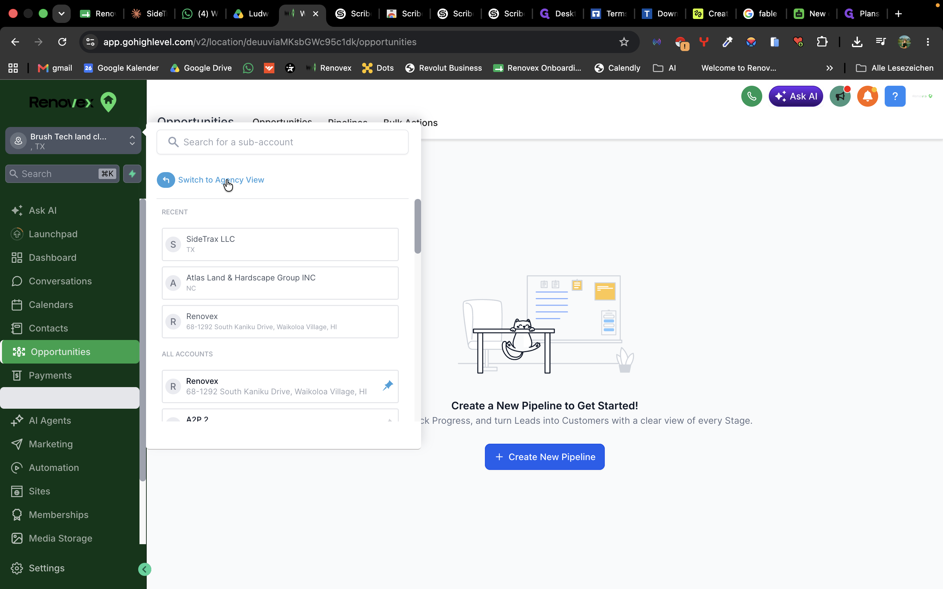Switch to the SideTr browser tab

click(149, 14)
